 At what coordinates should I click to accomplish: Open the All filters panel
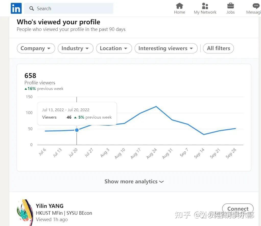218,48
